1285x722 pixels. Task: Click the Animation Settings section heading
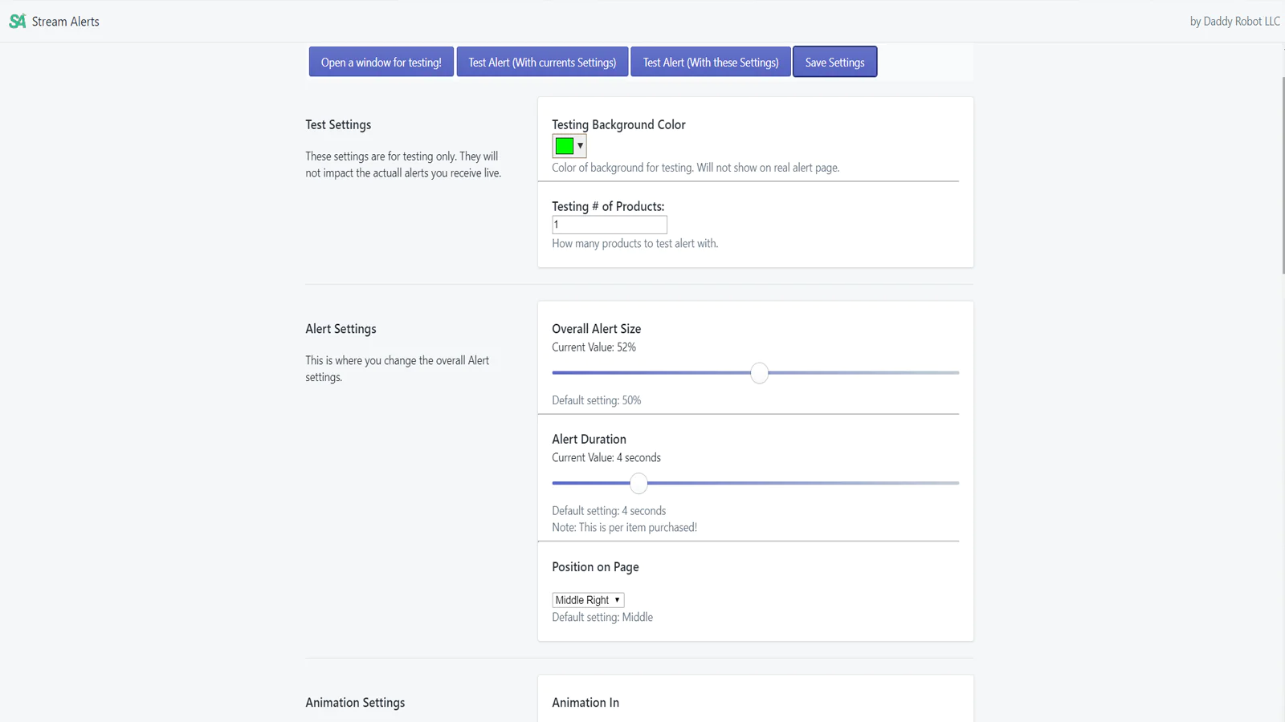click(355, 703)
